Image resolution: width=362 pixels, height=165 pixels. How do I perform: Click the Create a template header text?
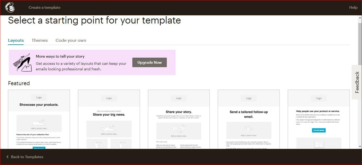(44, 7)
